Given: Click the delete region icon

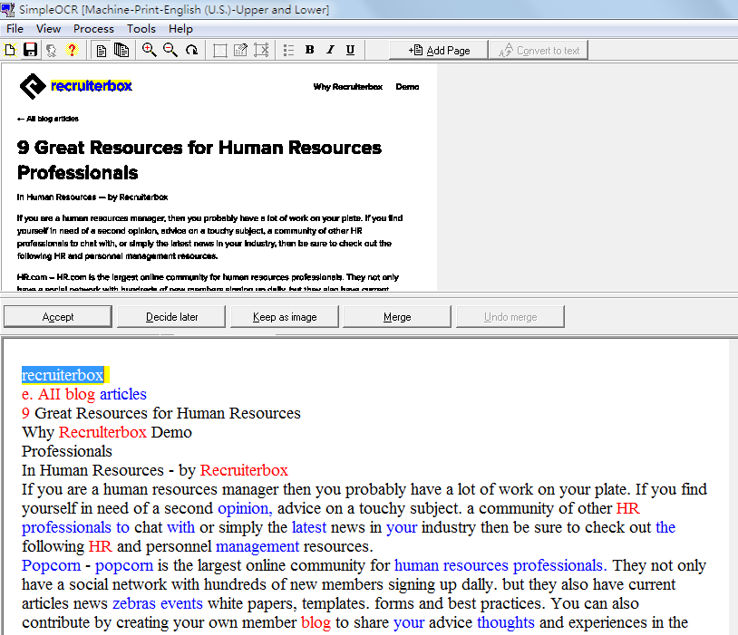Looking at the screenshot, I should [261, 50].
